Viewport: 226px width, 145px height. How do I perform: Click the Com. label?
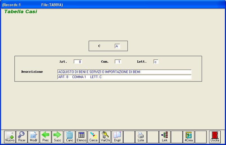(x=105, y=62)
